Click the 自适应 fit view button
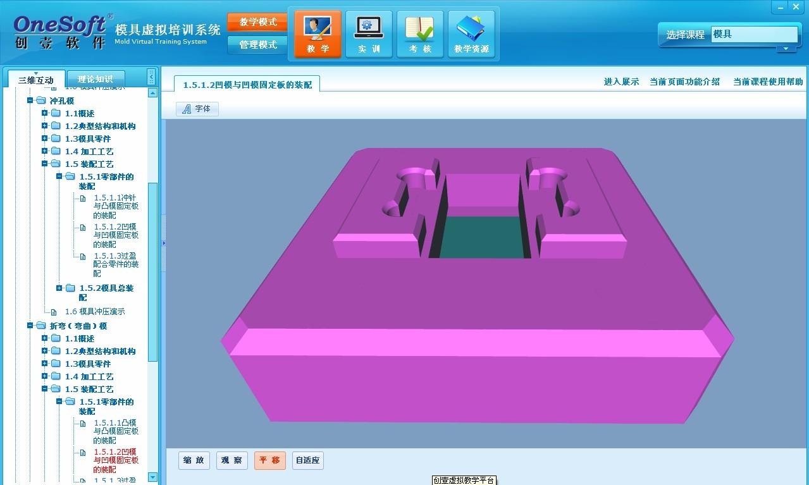The width and height of the screenshot is (809, 485). [308, 460]
